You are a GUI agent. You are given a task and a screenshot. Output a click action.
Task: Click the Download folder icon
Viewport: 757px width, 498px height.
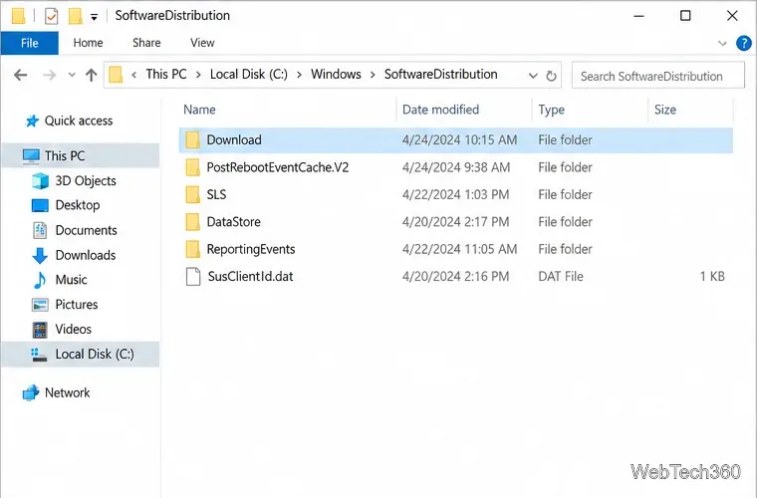point(192,140)
